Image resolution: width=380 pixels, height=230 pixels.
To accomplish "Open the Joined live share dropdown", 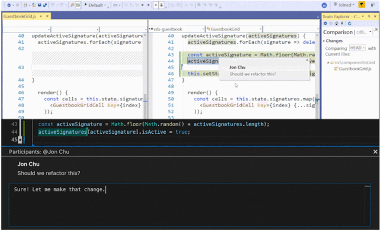I will click(344, 5).
